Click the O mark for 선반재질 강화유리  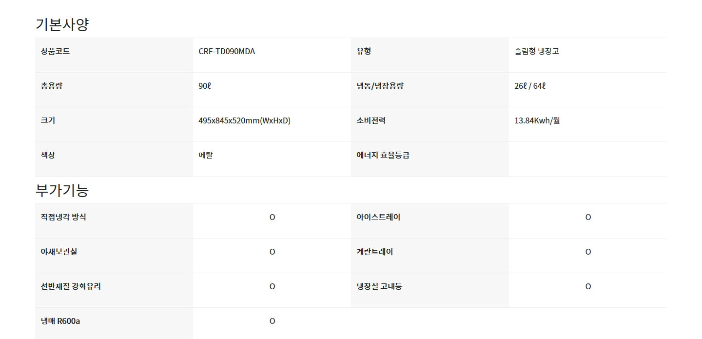pyautogui.click(x=272, y=286)
